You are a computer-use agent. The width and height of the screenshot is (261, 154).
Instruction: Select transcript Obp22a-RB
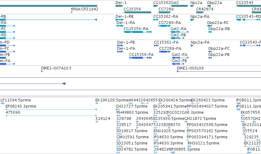[210, 32]
